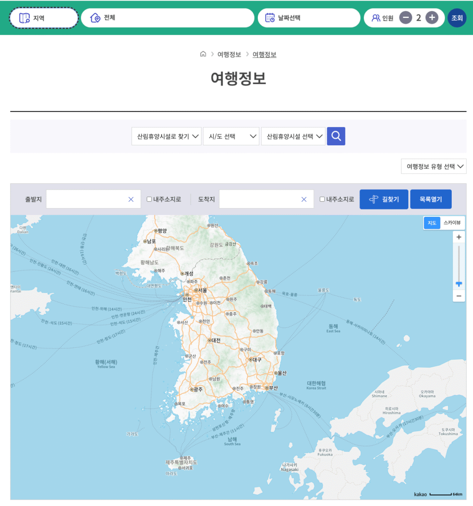Click the magnifying glass search button
This screenshot has height=506, width=473.
336,136
